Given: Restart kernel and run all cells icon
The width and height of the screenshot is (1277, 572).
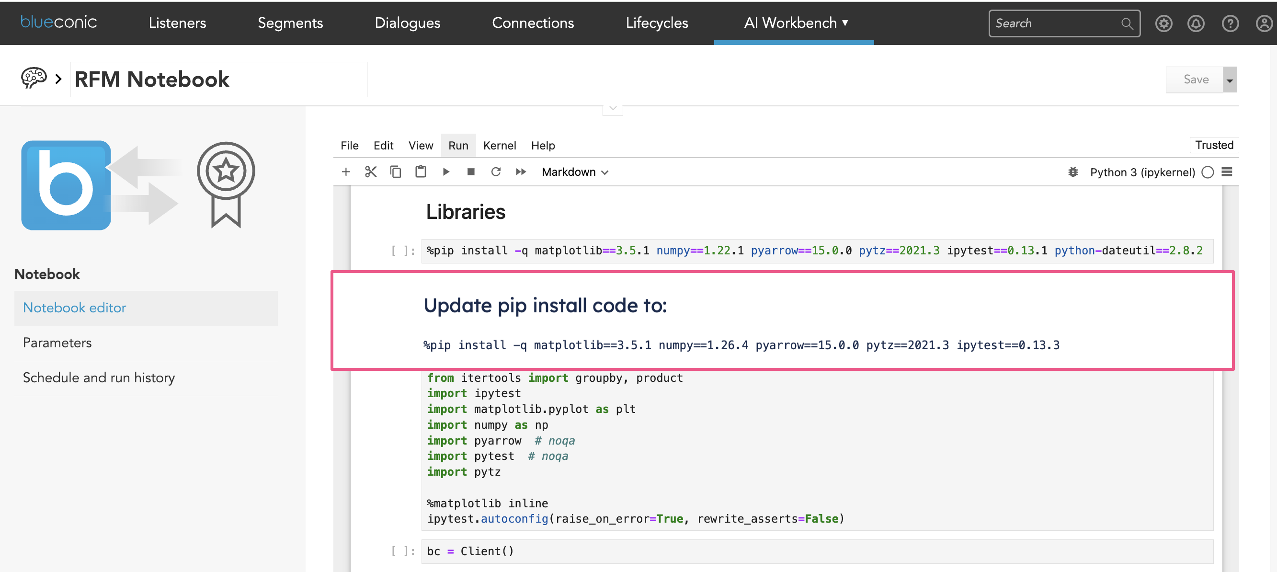Looking at the screenshot, I should click(520, 172).
